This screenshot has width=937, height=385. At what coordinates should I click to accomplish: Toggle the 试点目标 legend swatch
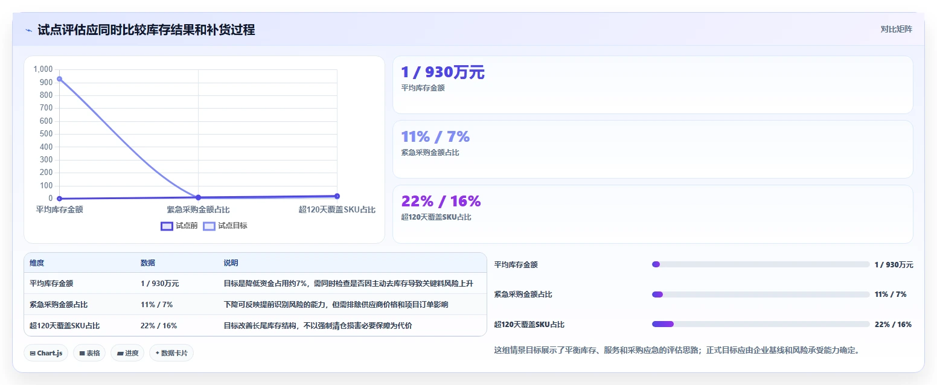pyautogui.click(x=209, y=226)
